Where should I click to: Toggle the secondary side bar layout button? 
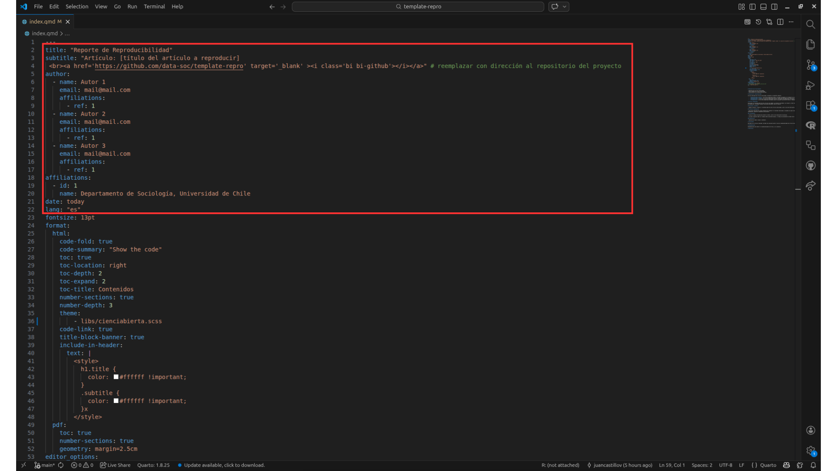coord(774,7)
